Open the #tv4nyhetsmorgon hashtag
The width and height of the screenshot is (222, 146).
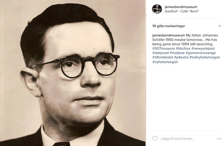205,57
